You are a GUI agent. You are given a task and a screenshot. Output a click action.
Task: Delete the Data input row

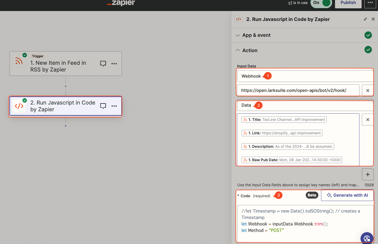coord(368,120)
